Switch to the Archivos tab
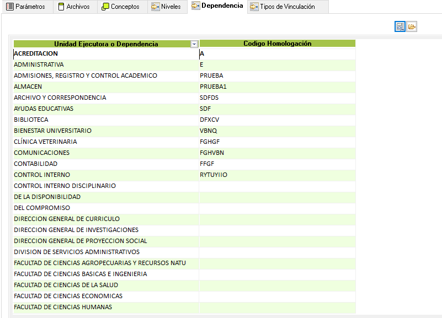The image size is (442, 318). (74, 7)
